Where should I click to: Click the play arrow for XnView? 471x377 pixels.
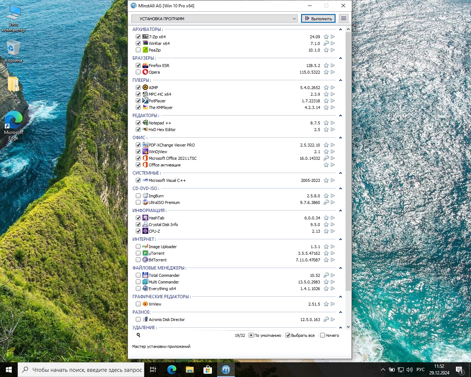[333, 304]
